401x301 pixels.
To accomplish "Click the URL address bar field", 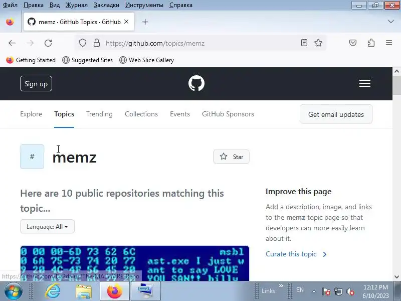I will [x=199, y=43].
